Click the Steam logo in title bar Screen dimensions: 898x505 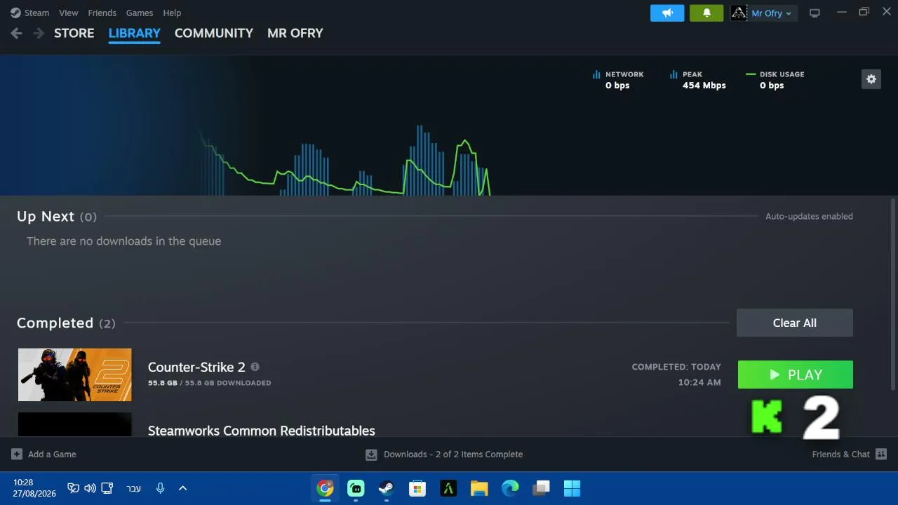[x=15, y=13]
